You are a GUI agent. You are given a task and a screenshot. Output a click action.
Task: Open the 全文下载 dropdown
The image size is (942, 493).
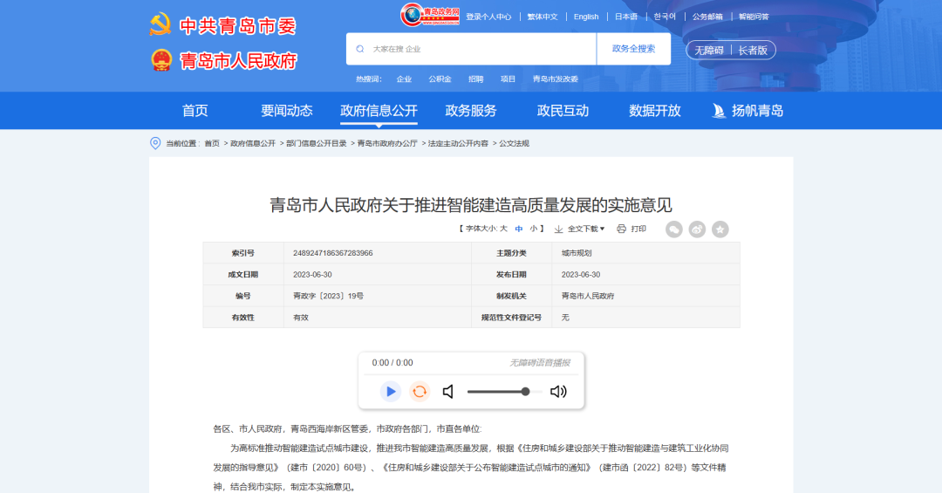[x=586, y=229]
